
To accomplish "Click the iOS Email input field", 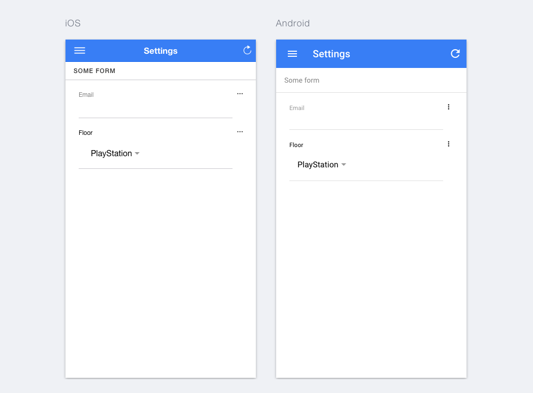I will pos(155,109).
